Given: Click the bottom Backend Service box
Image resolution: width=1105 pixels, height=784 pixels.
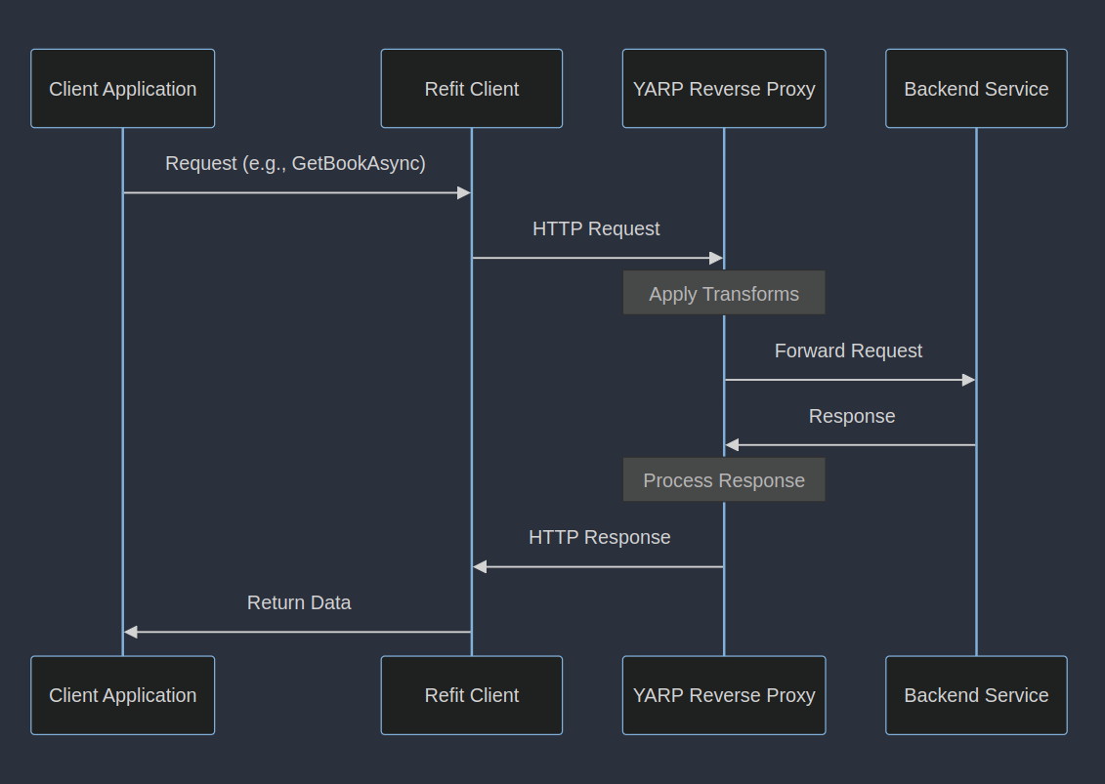Looking at the screenshot, I should pos(976,695).
